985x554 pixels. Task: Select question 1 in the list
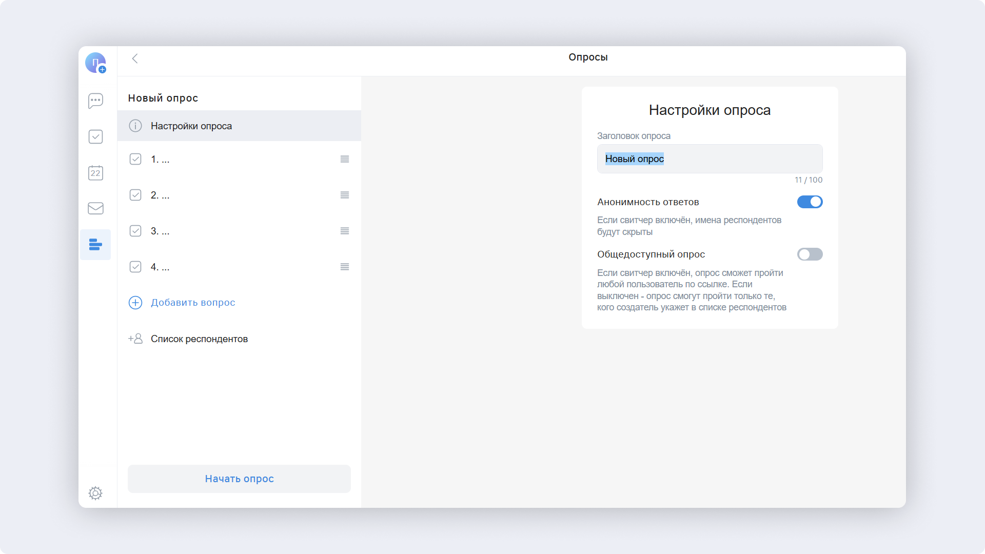tap(160, 159)
